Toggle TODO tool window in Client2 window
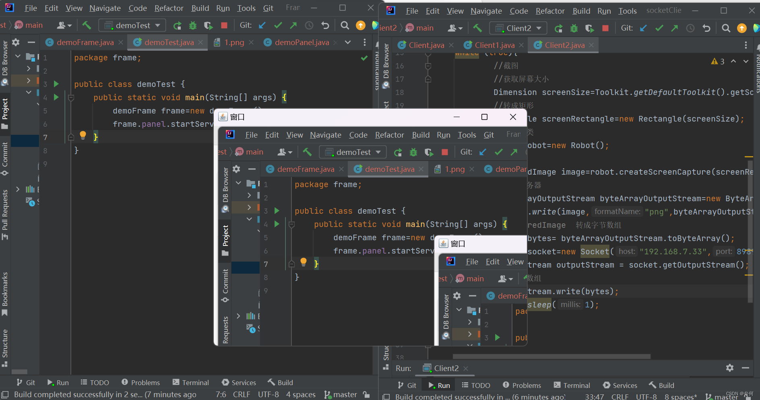 [476, 385]
